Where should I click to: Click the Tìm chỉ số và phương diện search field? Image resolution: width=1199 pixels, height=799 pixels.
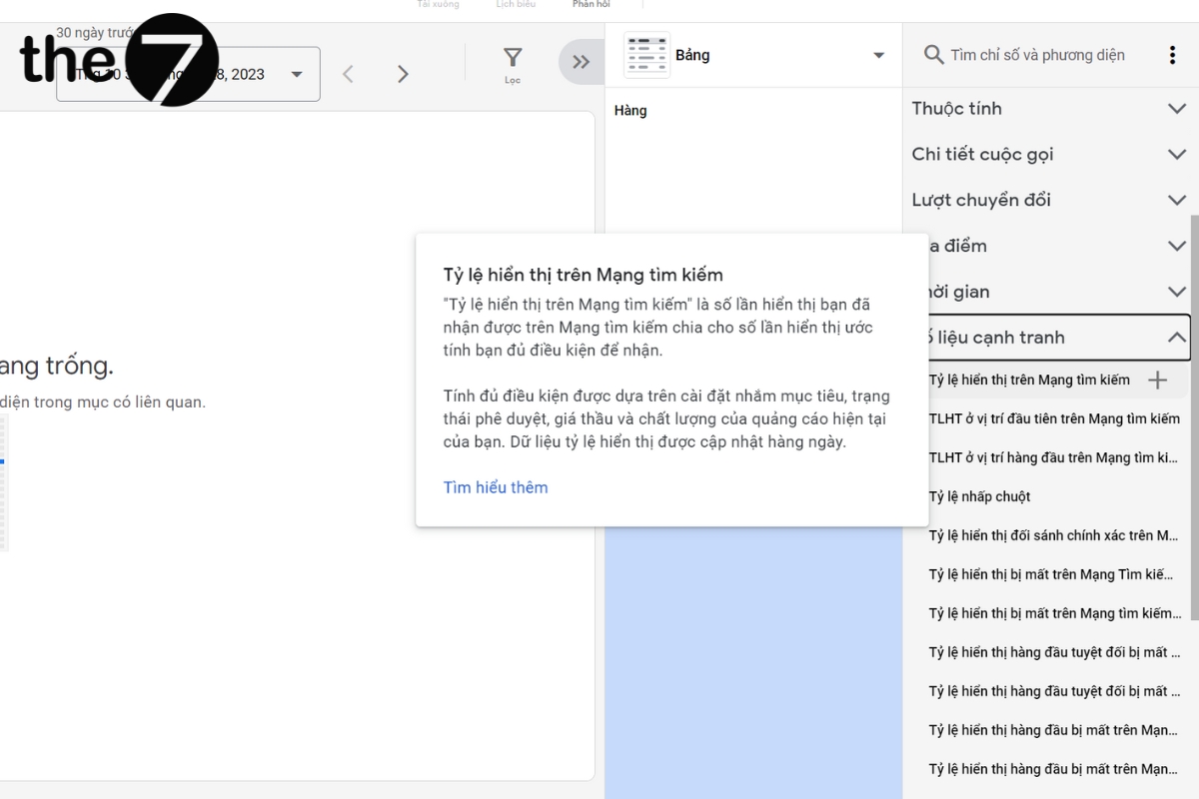pos(1037,55)
